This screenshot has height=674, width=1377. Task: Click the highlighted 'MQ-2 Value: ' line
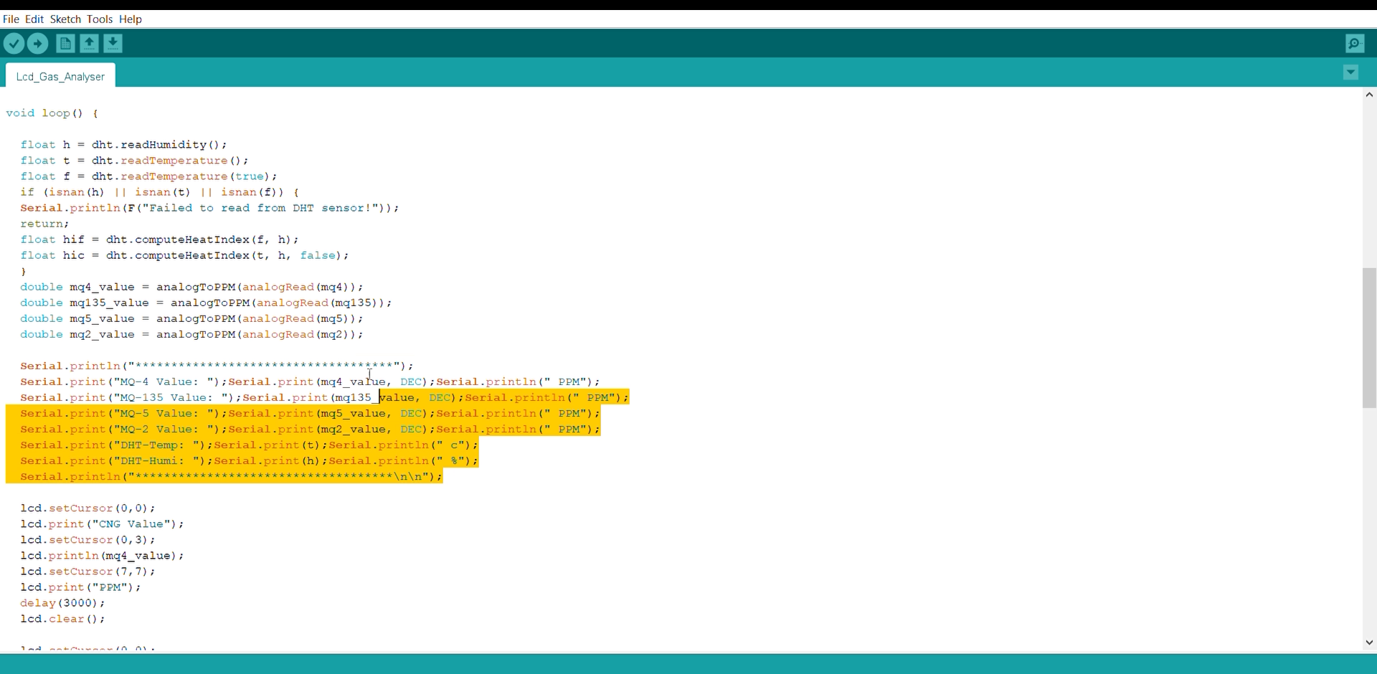(310, 429)
